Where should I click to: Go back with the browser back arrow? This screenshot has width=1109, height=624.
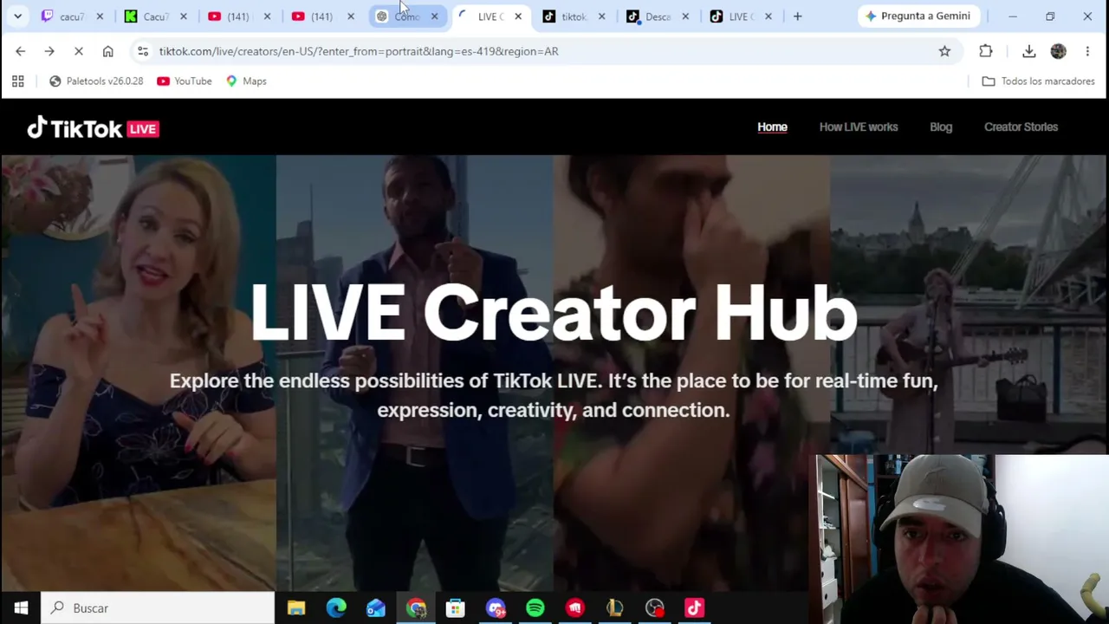point(21,51)
